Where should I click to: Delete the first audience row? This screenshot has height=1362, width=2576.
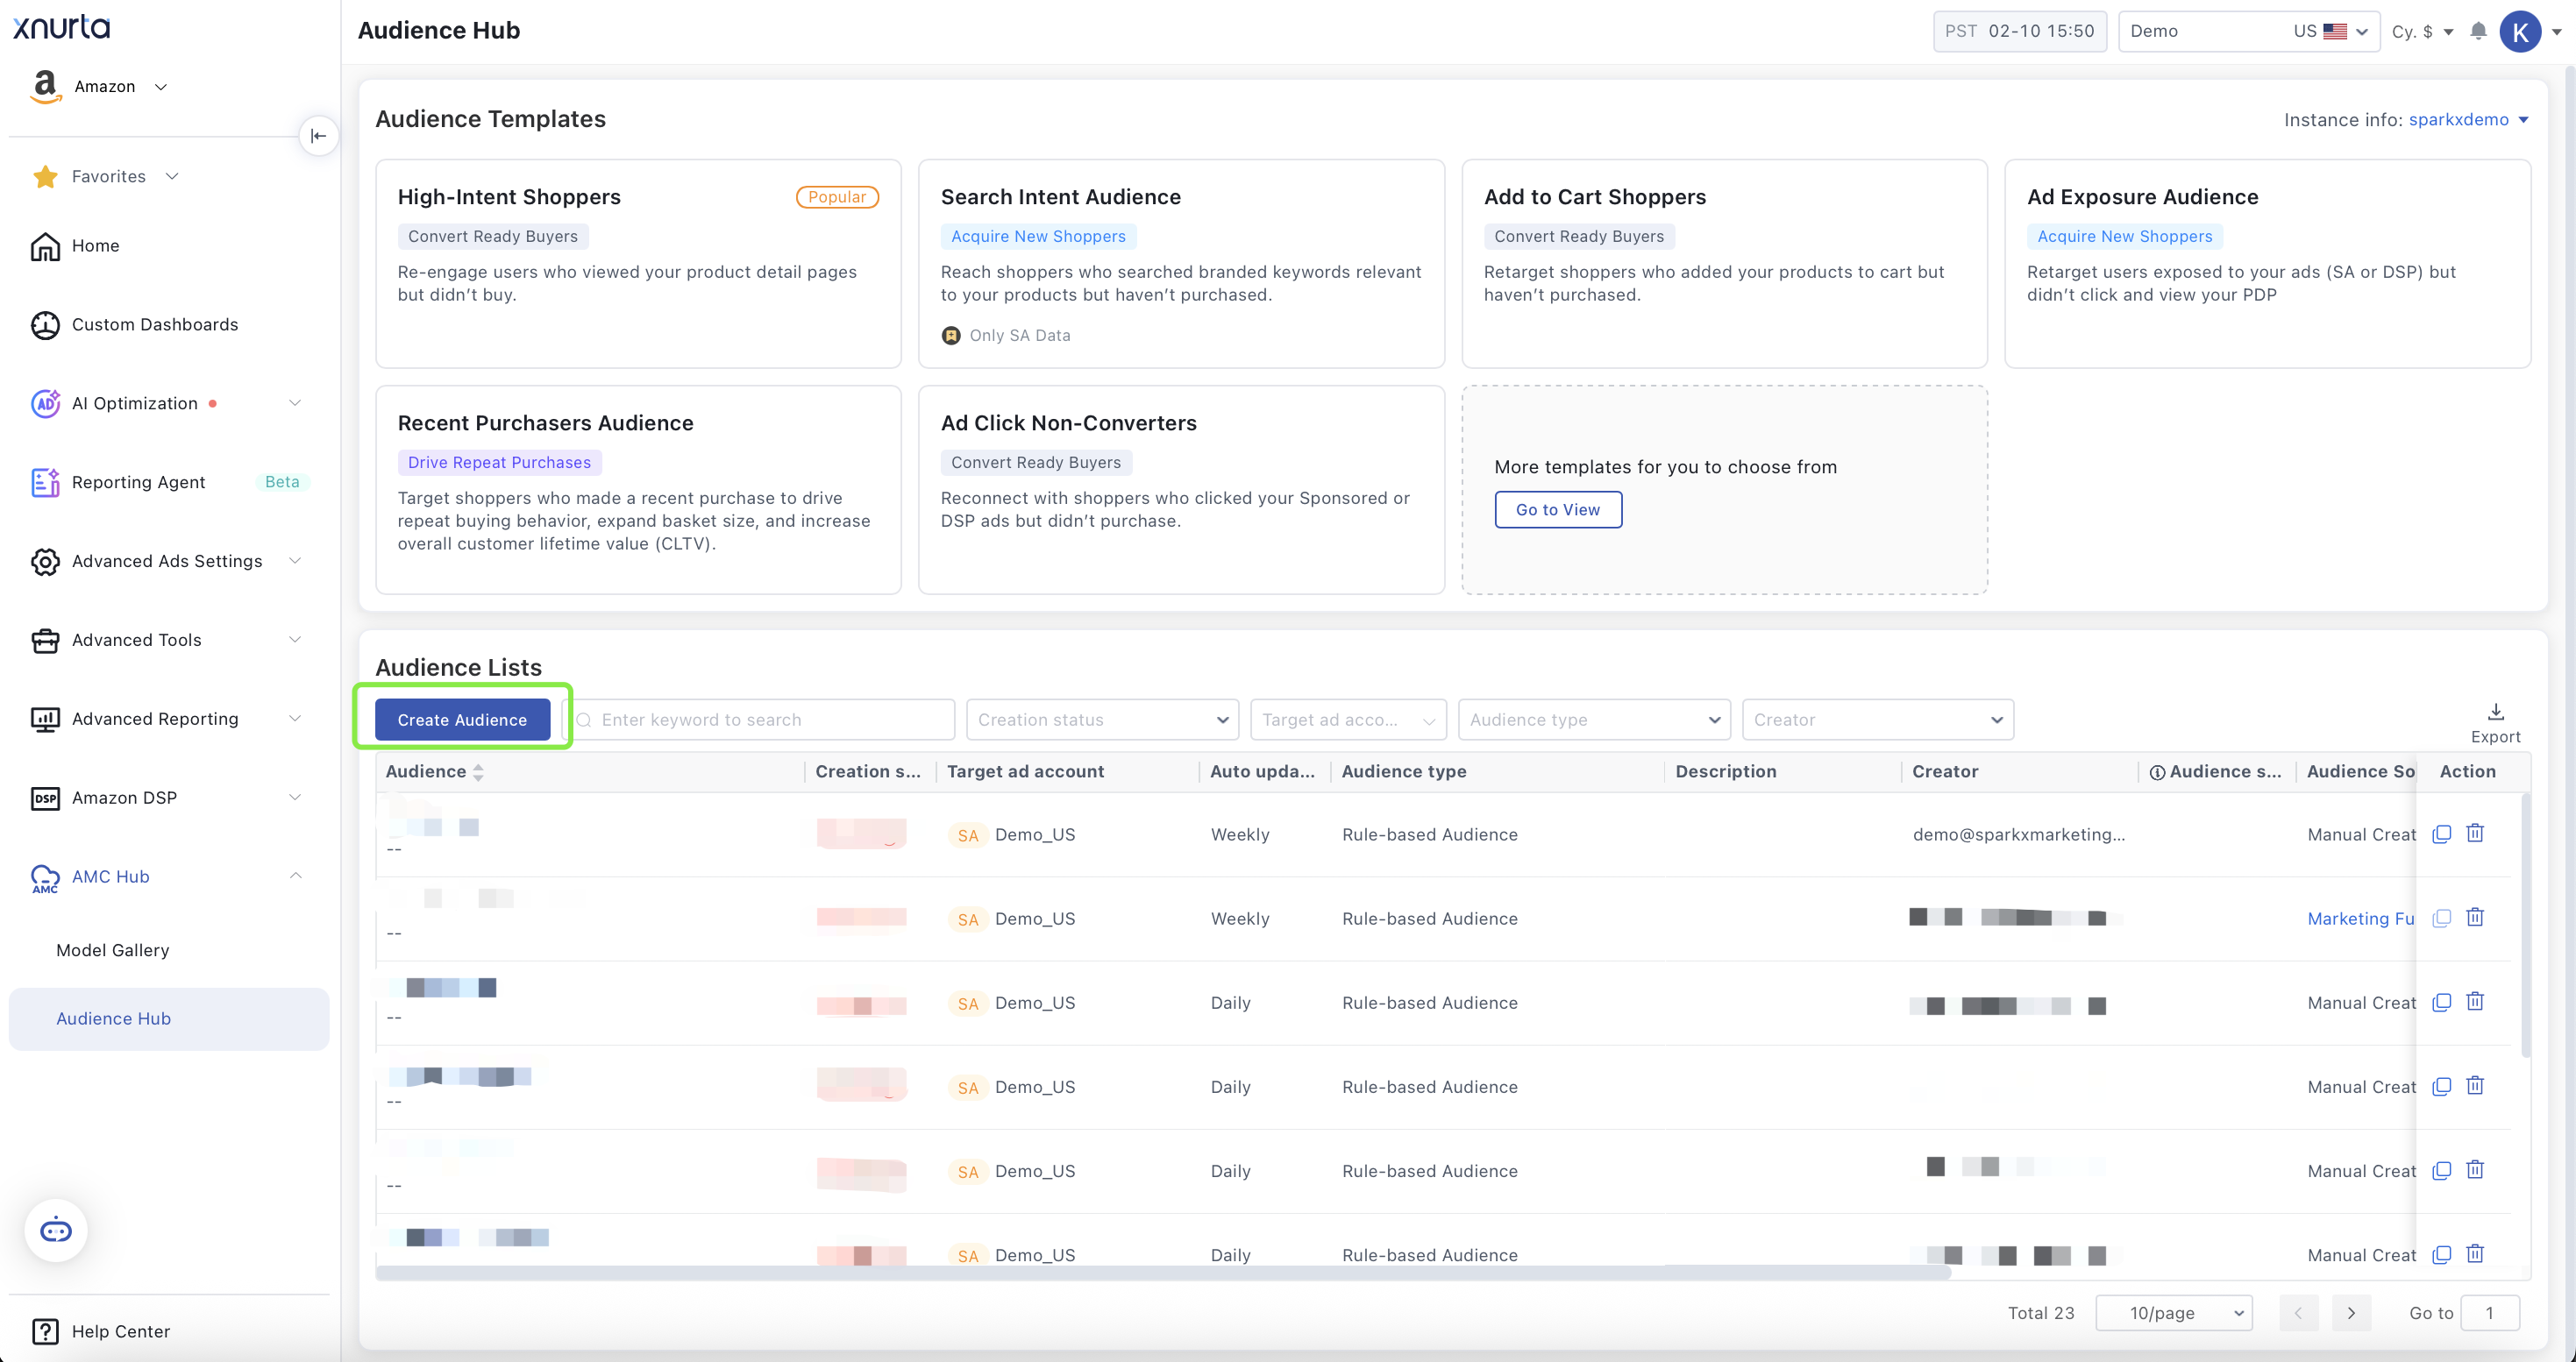pos(2475,834)
